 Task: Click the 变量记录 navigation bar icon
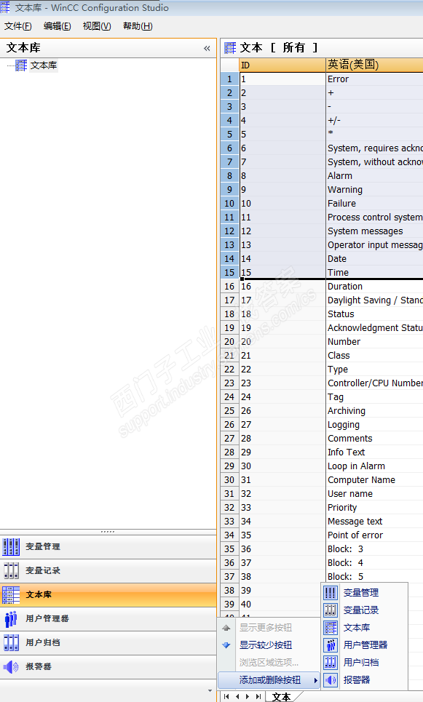click(x=11, y=570)
